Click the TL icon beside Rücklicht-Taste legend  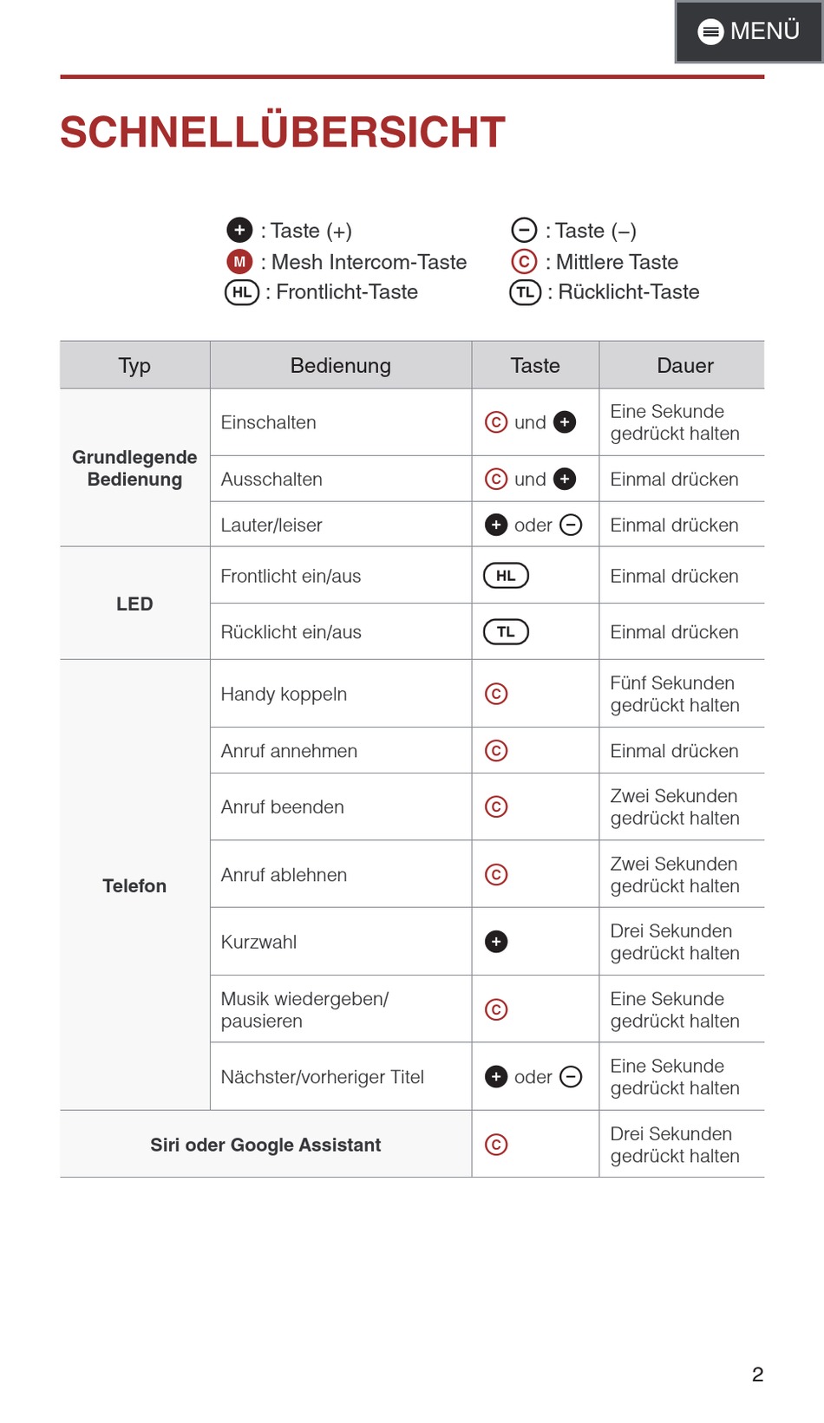(526, 292)
